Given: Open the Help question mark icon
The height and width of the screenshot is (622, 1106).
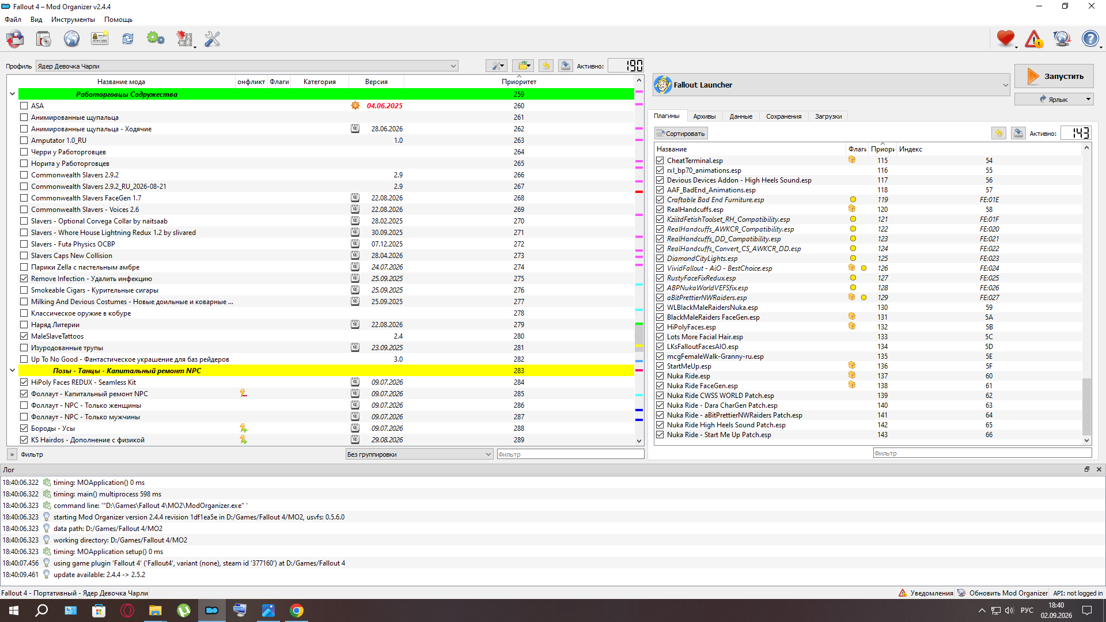Looking at the screenshot, I should coord(1090,39).
